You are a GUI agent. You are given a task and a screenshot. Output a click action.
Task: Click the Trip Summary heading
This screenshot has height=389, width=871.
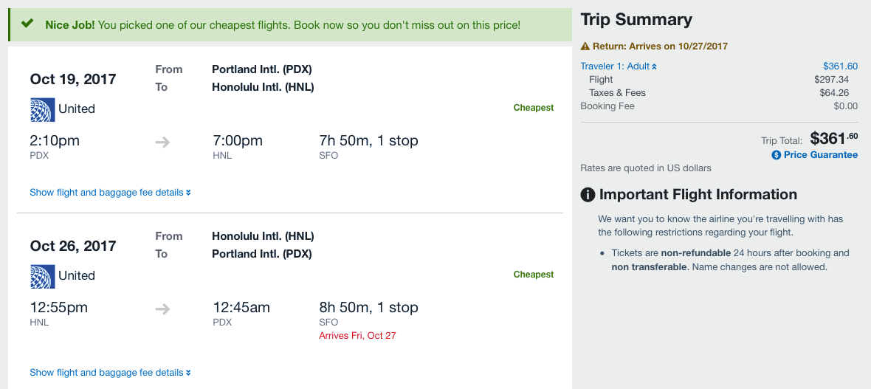tap(636, 20)
